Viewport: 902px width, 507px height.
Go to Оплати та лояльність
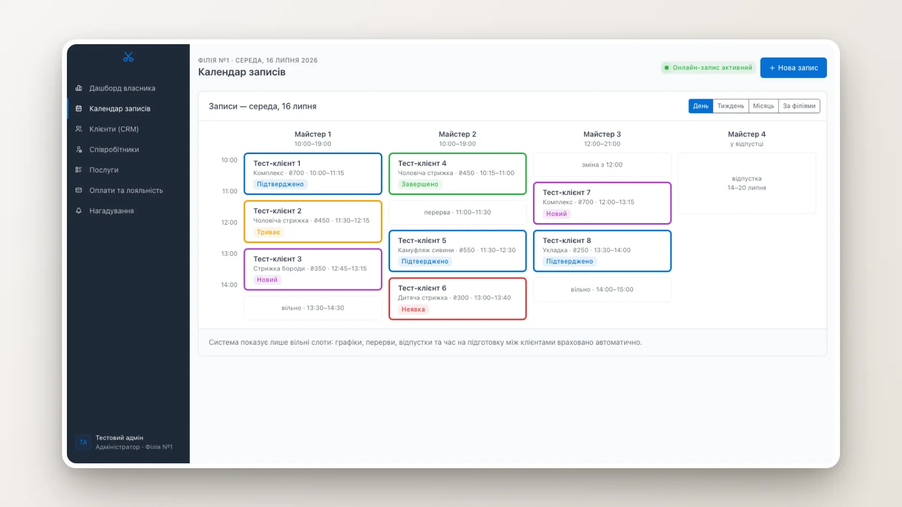tap(128, 190)
